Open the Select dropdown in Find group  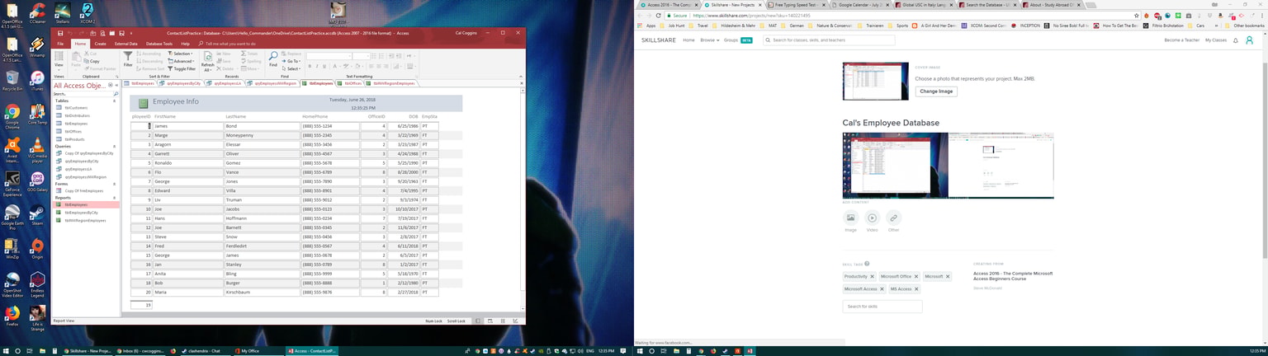(x=291, y=68)
